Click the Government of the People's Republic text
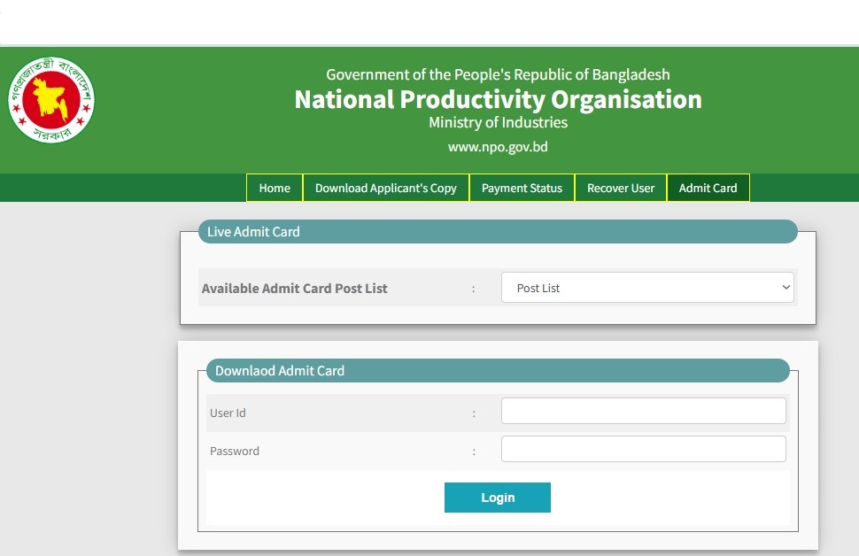 [498, 75]
